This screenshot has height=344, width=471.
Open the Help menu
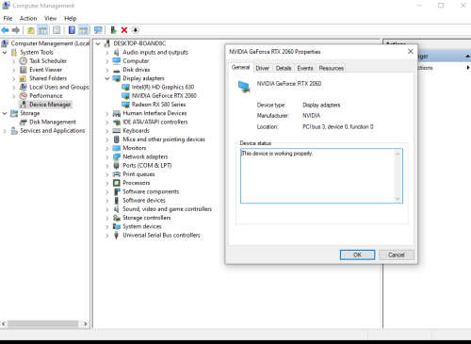coord(70,18)
